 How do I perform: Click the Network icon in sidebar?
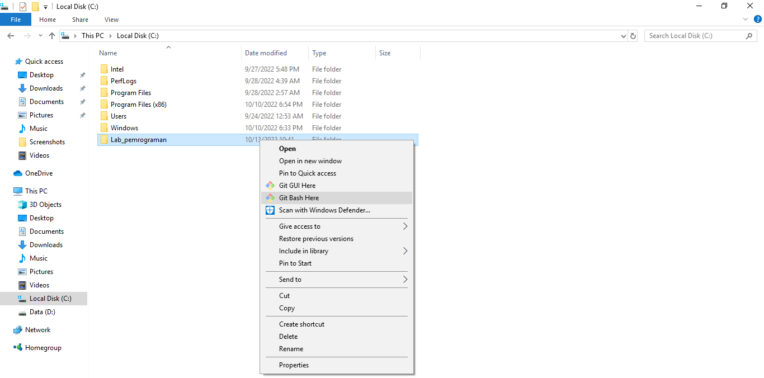[x=17, y=329]
